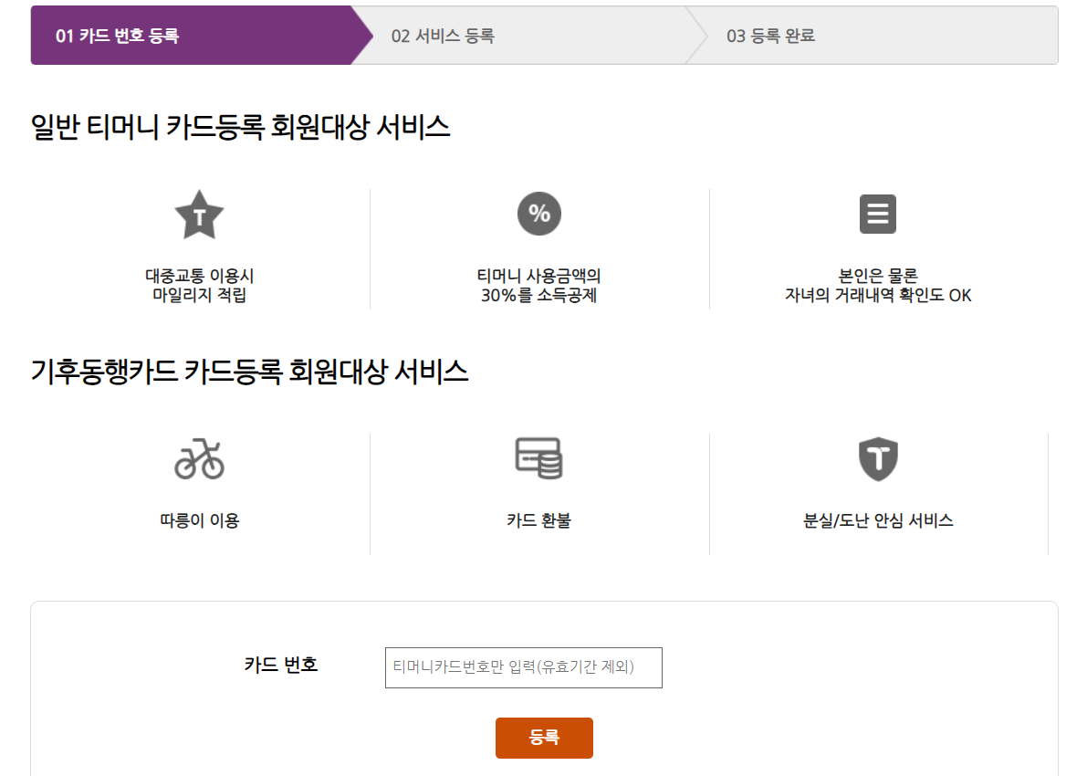Select step 03 등록 완료
1087x776 pixels.
coord(873,36)
